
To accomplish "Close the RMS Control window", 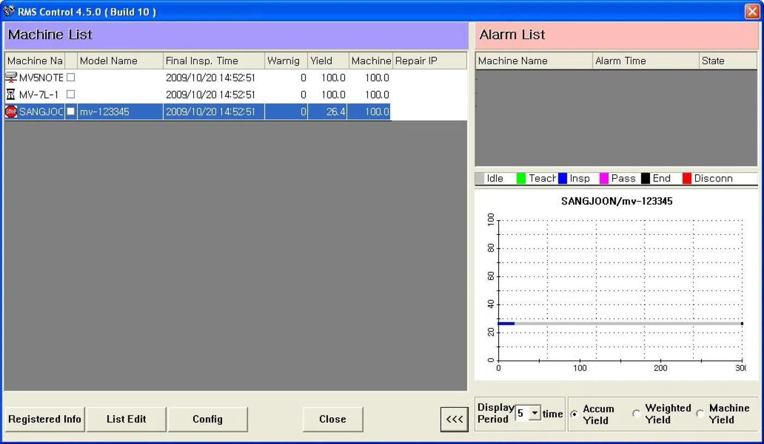I will click(751, 11).
